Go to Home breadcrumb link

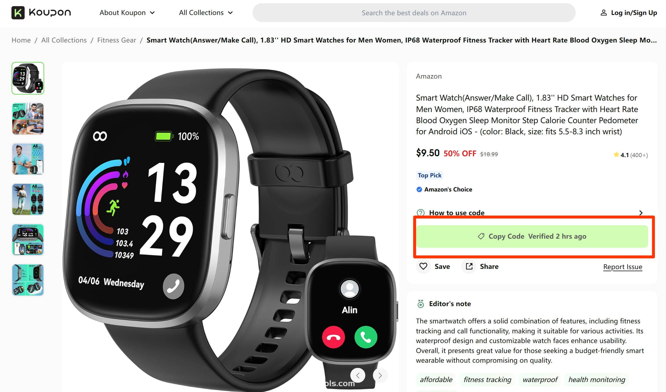21,40
